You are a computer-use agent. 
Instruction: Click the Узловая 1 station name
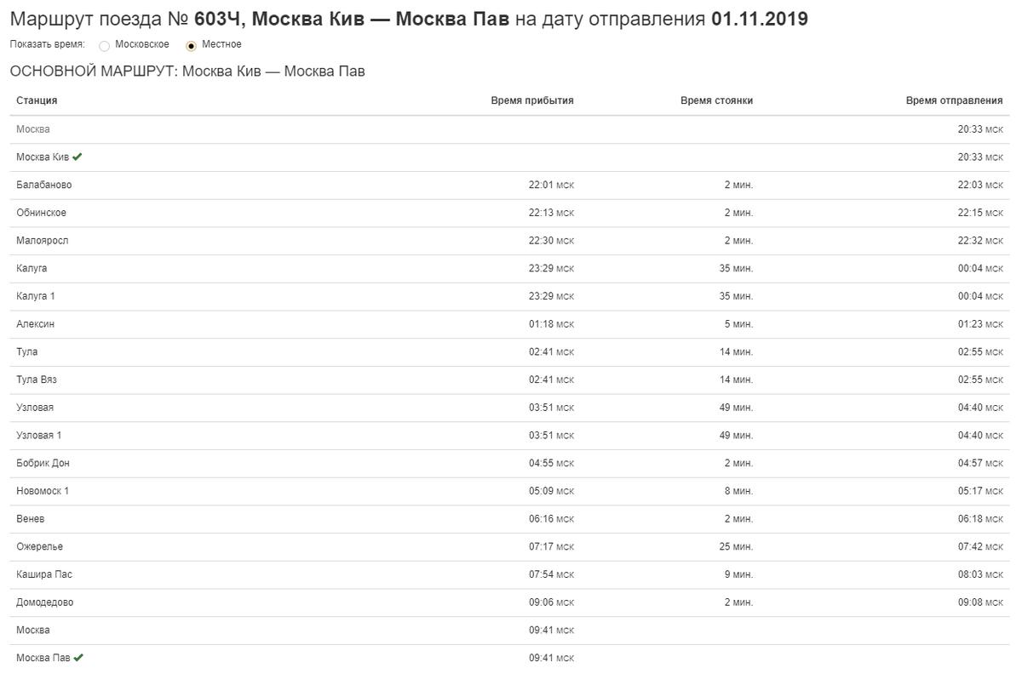pos(39,436)
